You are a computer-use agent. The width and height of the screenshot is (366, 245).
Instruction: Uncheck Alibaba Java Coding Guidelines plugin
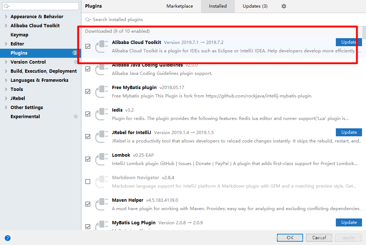click(88, 69)
